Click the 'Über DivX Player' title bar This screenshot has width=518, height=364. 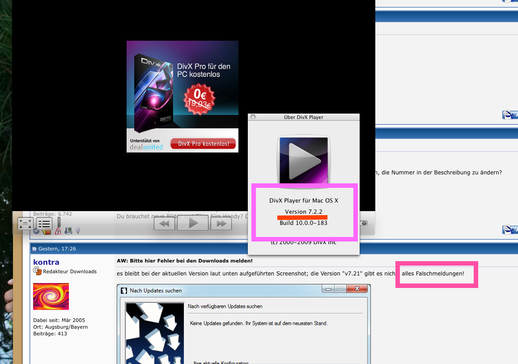304,117
